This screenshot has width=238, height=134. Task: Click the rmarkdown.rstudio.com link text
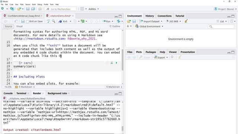click(40, 39)
